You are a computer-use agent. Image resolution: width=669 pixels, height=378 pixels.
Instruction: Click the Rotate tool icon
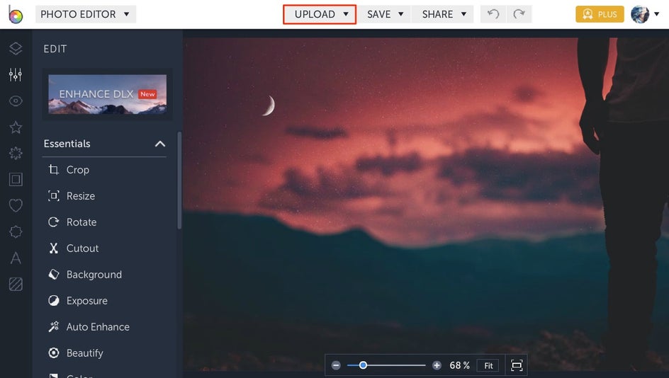point(53,222)
